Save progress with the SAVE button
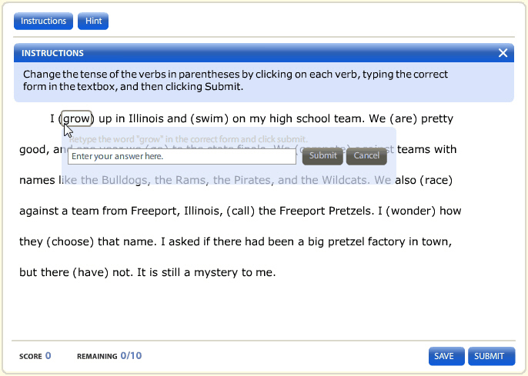This screenshot has width=528, height=376. click(x=446, y=356)
